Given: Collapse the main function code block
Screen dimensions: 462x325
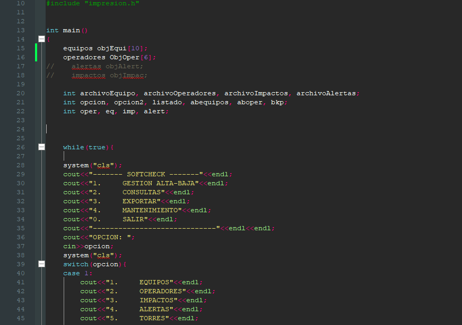Looking at the screenshot, I should (x=41, y=39).
